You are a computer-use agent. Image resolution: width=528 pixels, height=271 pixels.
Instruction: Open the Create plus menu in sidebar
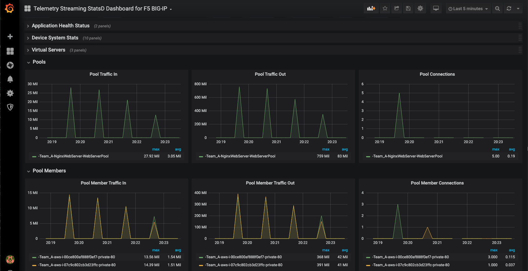[x=10, y=37]
